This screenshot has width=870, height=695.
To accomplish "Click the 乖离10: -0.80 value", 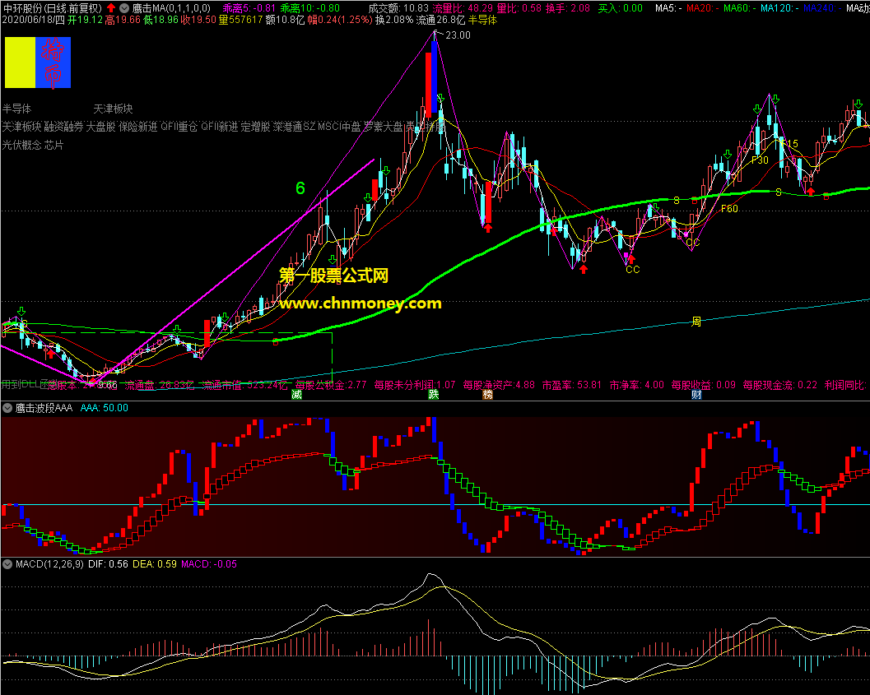I will tap(309, 8).
